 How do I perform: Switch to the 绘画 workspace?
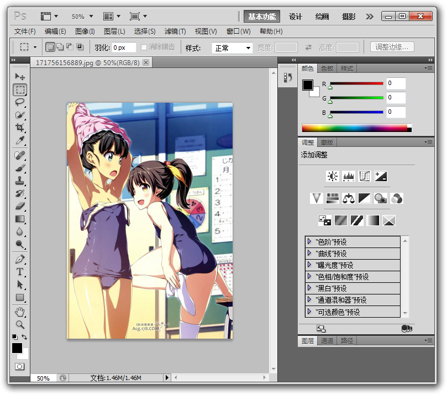tap(322, 17)
